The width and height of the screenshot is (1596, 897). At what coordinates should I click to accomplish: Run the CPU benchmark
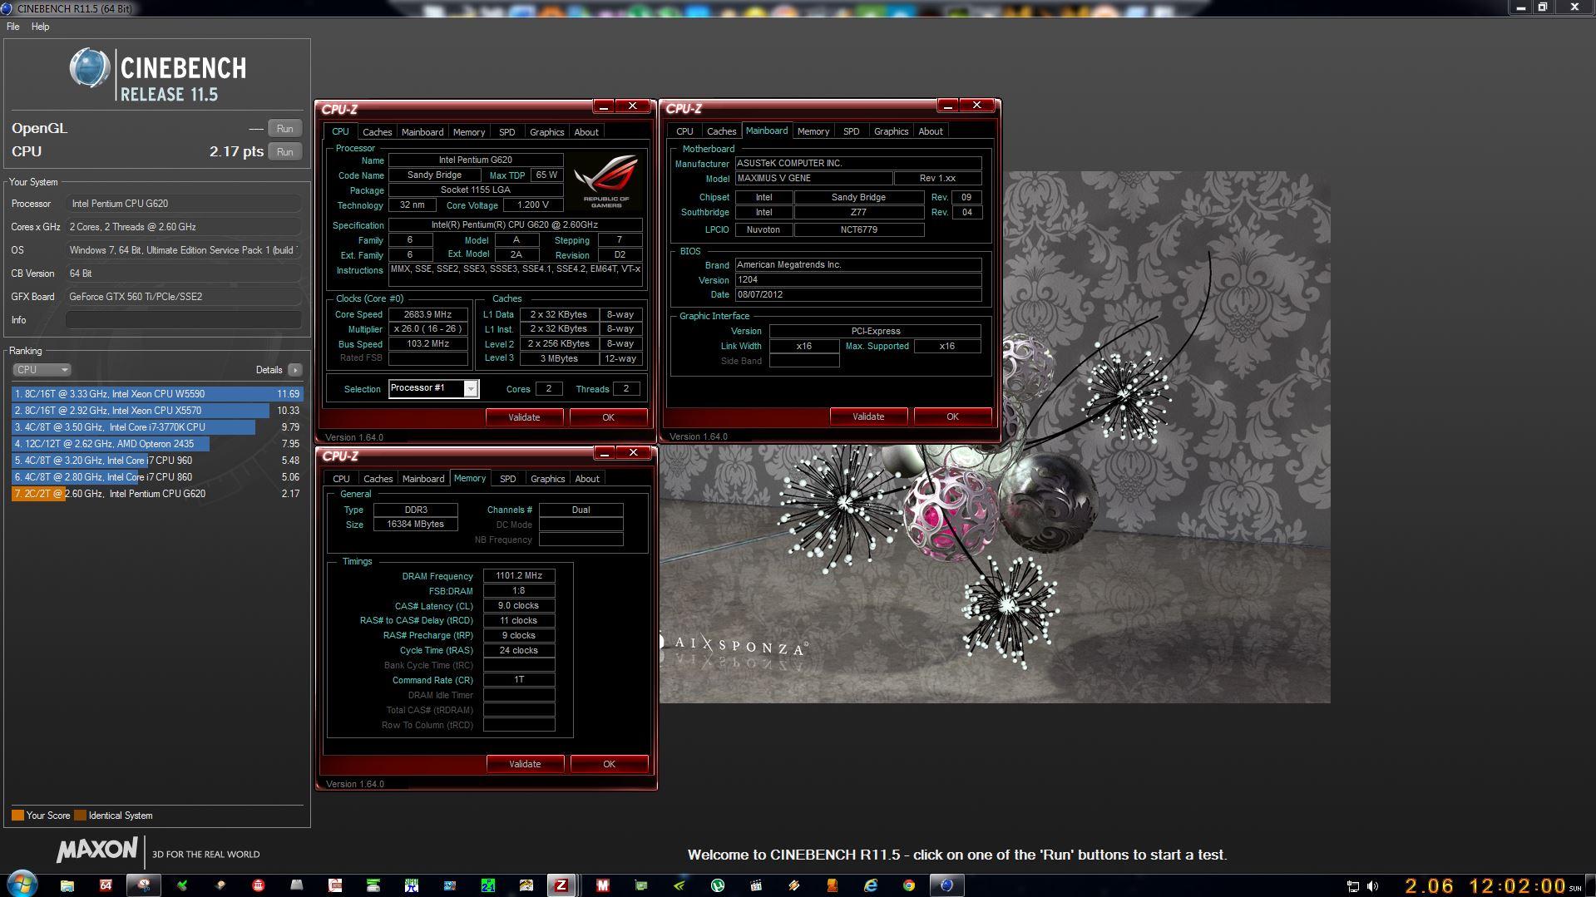click(x=284, y=152)
